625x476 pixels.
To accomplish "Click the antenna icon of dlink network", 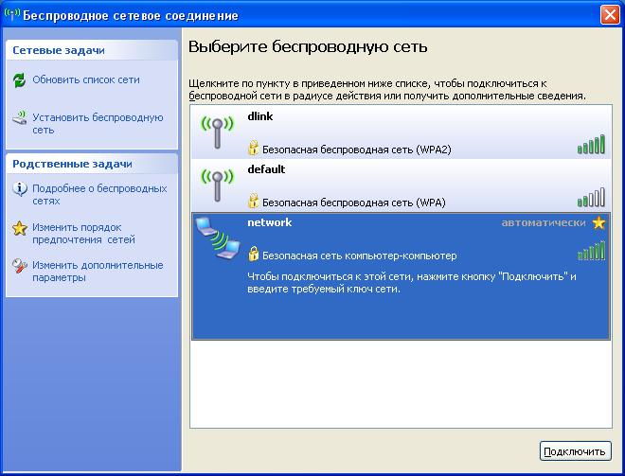I will [217, 132].
